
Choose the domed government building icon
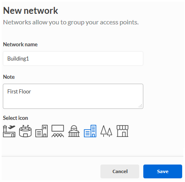74,131
